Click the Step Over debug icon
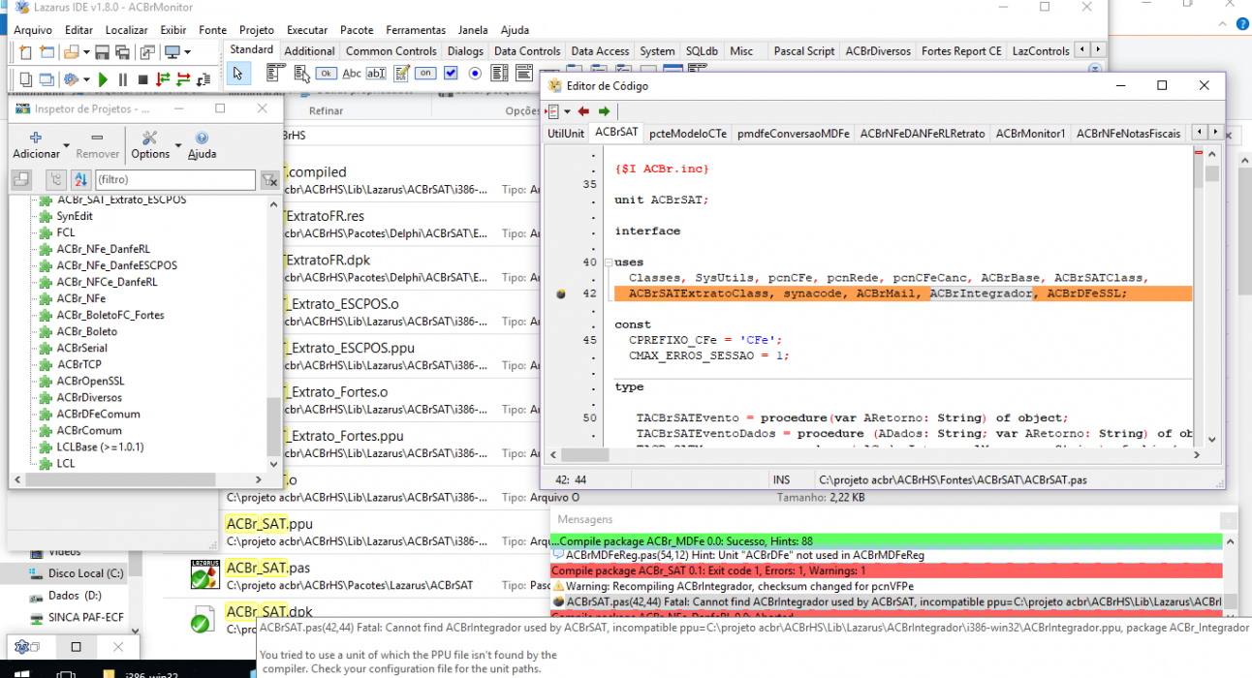 183,79
